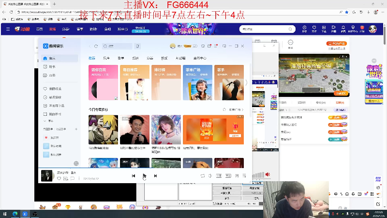Open the 每日推荐 card
This screenshot has height=218, width=387.
click(x=135, y=82)
